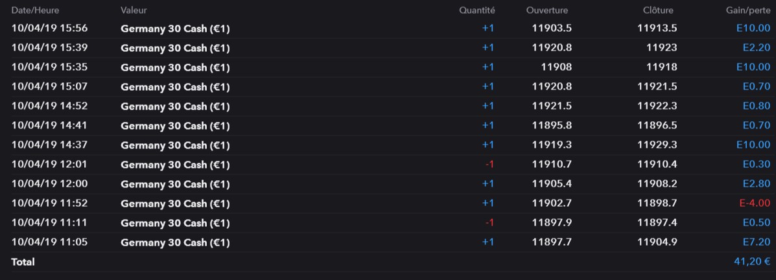Select the Ouverture column header
Viewport: 776px width, 280px height.
[x=547, y=10]
